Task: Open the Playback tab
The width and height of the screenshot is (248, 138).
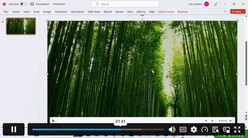Action: pyautogui.click(x=182, y=12)
